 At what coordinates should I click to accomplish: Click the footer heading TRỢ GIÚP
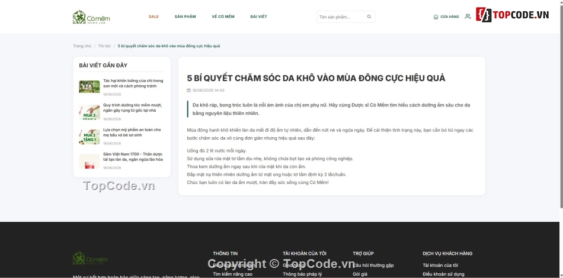coord(363,253)
